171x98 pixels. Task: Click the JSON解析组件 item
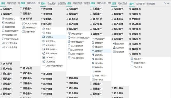coord(76,58)
